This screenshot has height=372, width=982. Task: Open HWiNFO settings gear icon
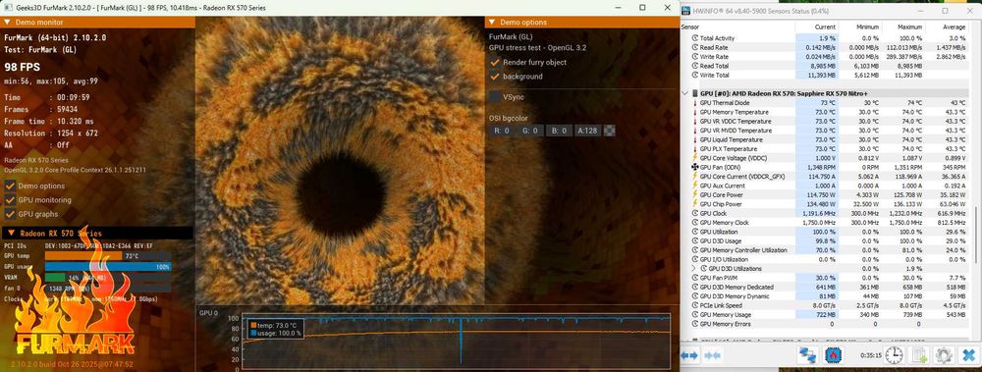point(943,355)
